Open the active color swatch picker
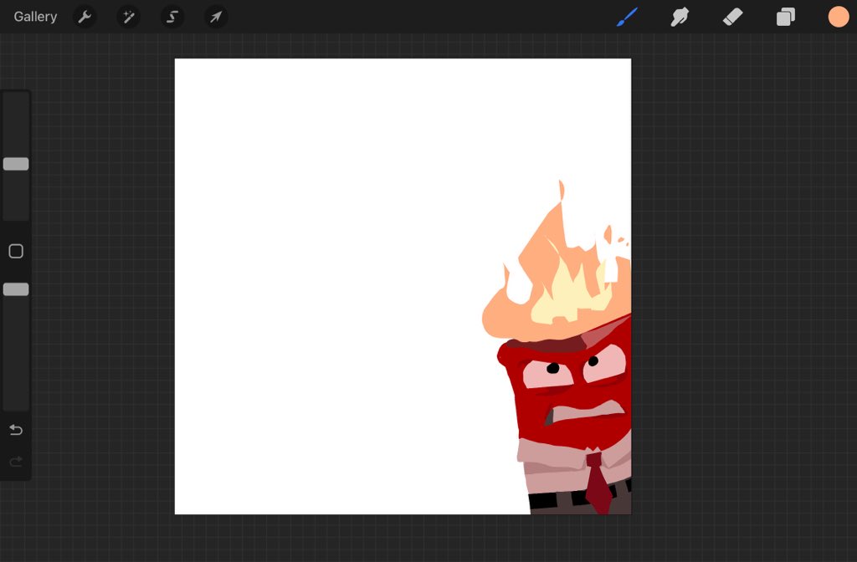 (838, 17)
